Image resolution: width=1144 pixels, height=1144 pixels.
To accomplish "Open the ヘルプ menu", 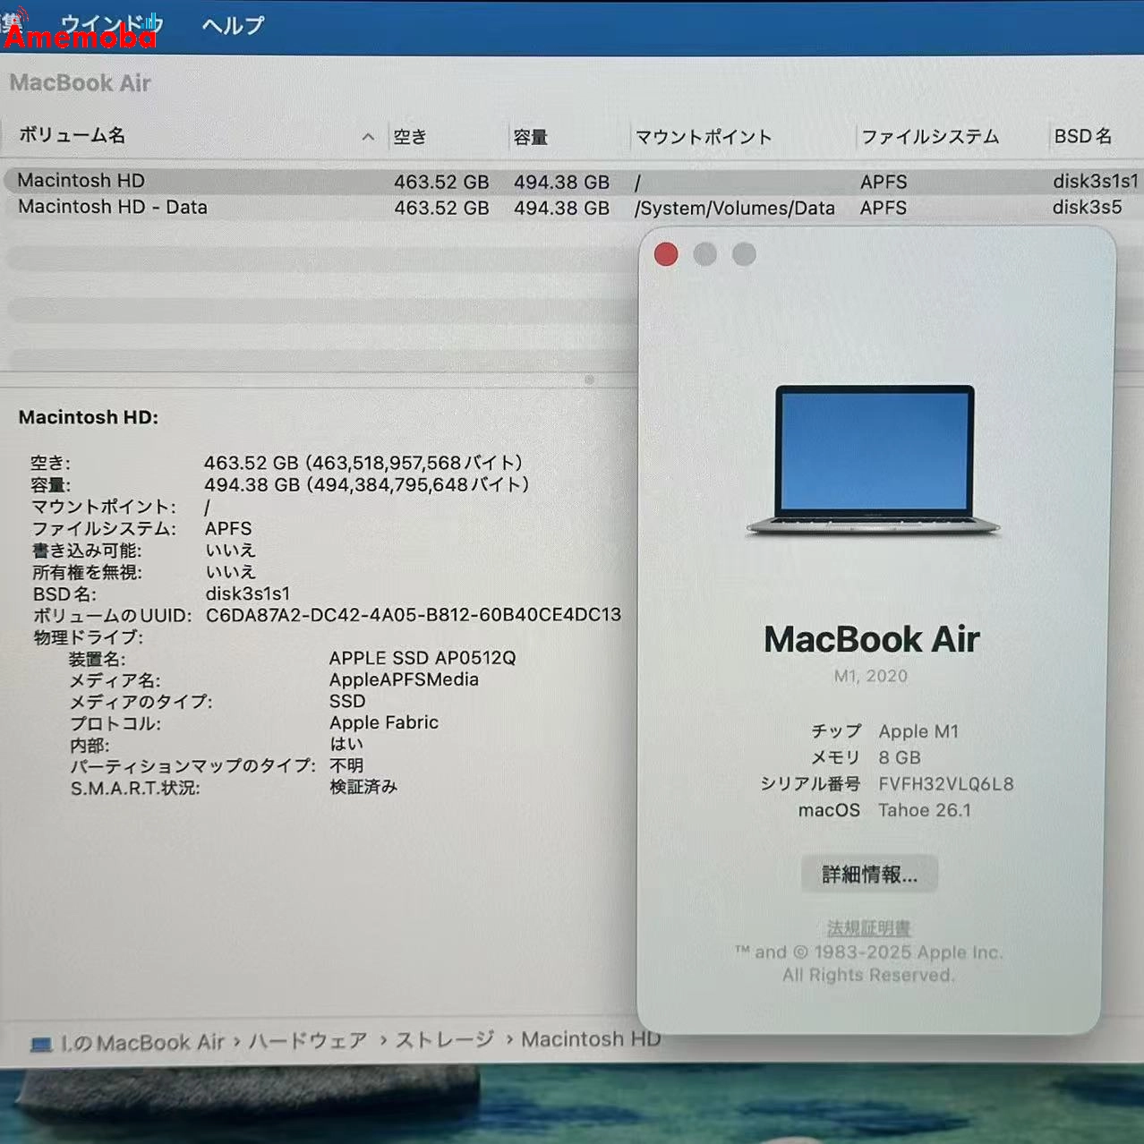I will [x=231, y=24].
